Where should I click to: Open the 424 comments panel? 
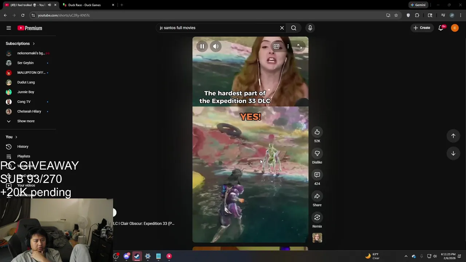click(x=317, y=175)
